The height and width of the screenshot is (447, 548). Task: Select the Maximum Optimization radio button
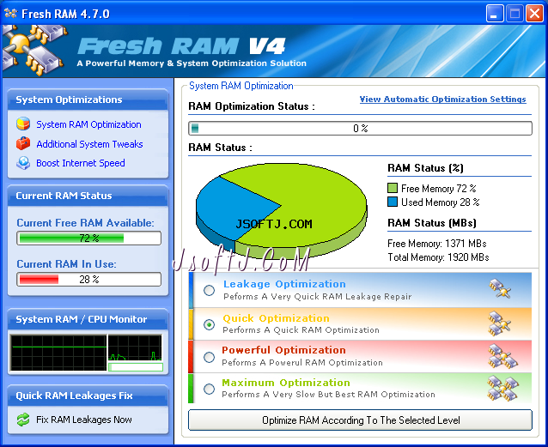point(209,389)
